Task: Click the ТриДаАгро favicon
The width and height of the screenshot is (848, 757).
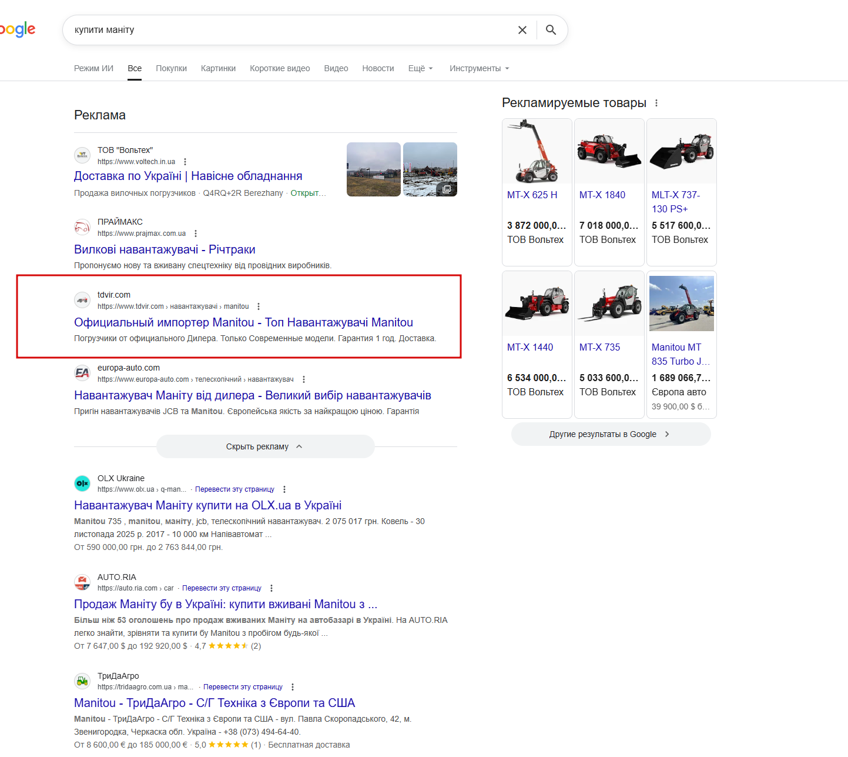Action: click(x=82, y=681)
